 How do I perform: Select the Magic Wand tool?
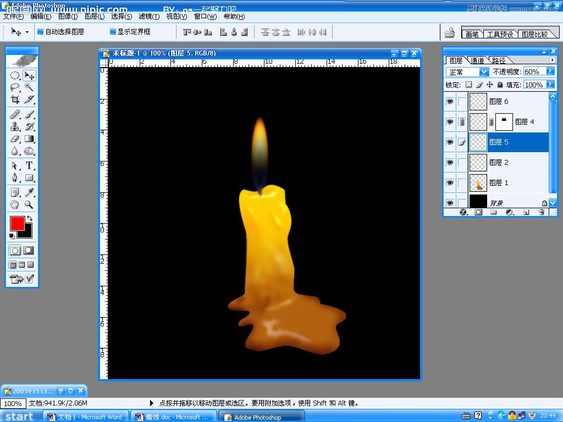[x=29, y=87]
